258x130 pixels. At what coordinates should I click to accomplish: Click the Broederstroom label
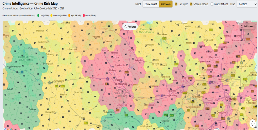pyautogui.click(x=195, y=107)
